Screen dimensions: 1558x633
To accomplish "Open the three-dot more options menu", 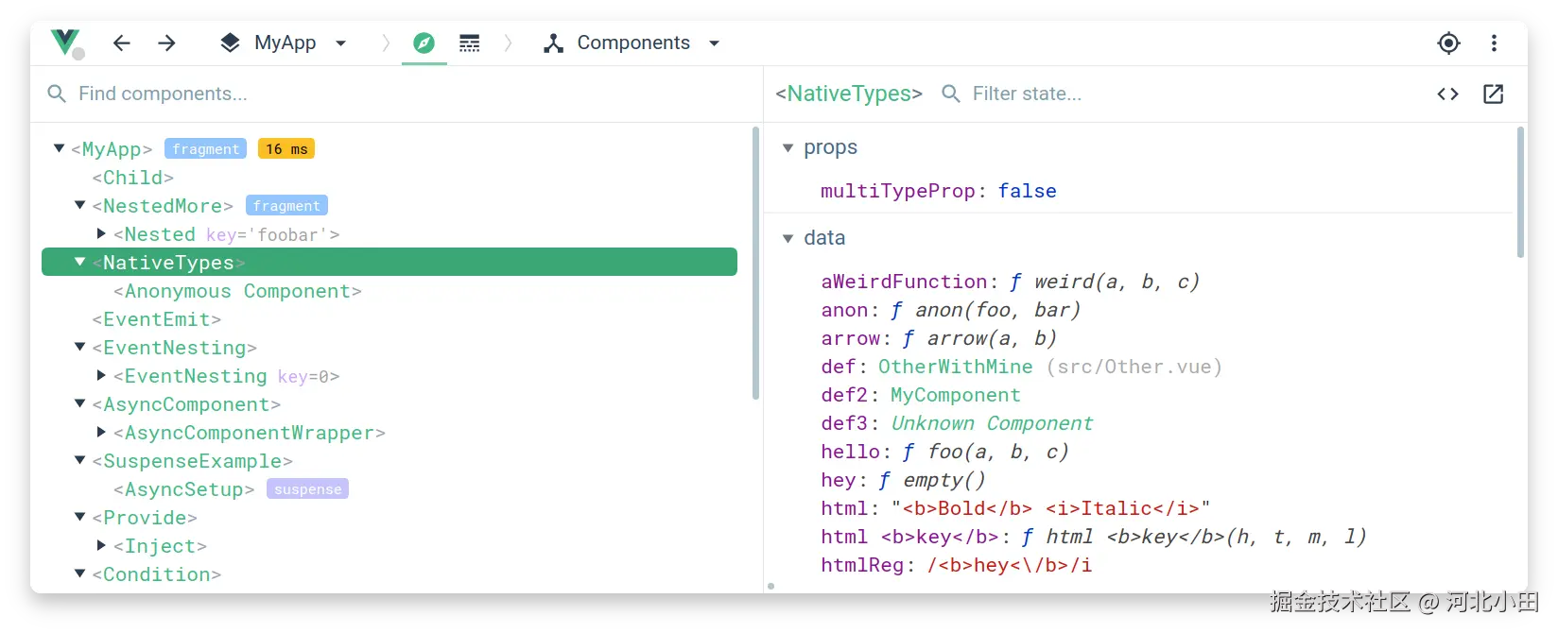I will coord(1494,43).
